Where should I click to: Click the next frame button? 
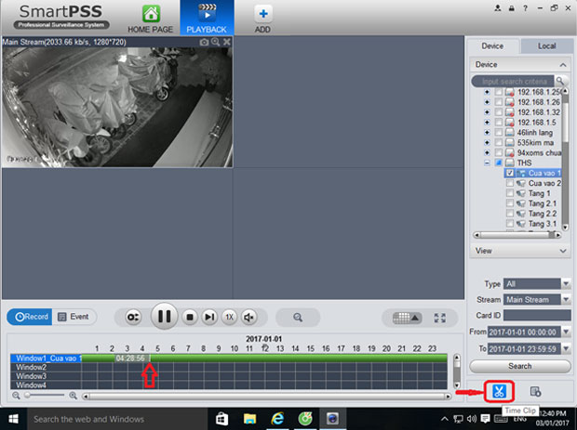coord(210,317)
